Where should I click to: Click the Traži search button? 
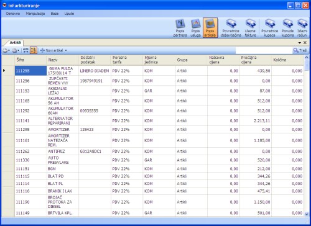(x=300, y=50)
